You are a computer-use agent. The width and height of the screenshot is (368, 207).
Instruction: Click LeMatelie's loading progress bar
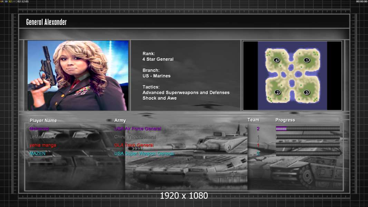[308, 137]
